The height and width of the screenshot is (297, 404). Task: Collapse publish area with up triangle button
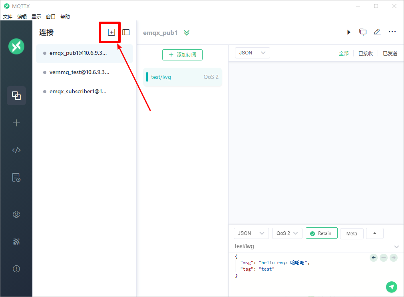[x=374, y=233]
